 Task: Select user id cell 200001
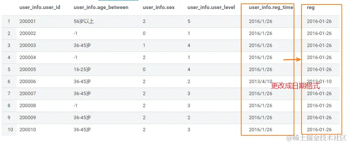pos(28,21)
